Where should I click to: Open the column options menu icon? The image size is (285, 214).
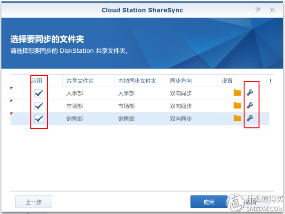coord(270,81)
